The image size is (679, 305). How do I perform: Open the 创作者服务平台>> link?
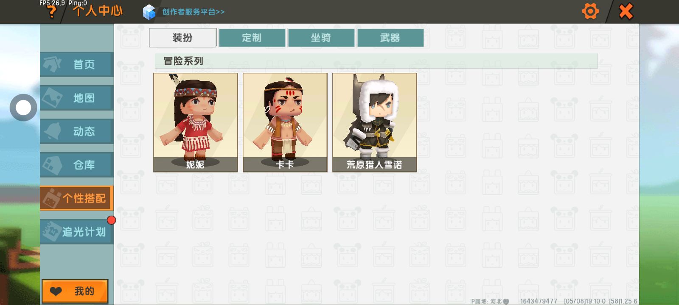pos(193,12)
